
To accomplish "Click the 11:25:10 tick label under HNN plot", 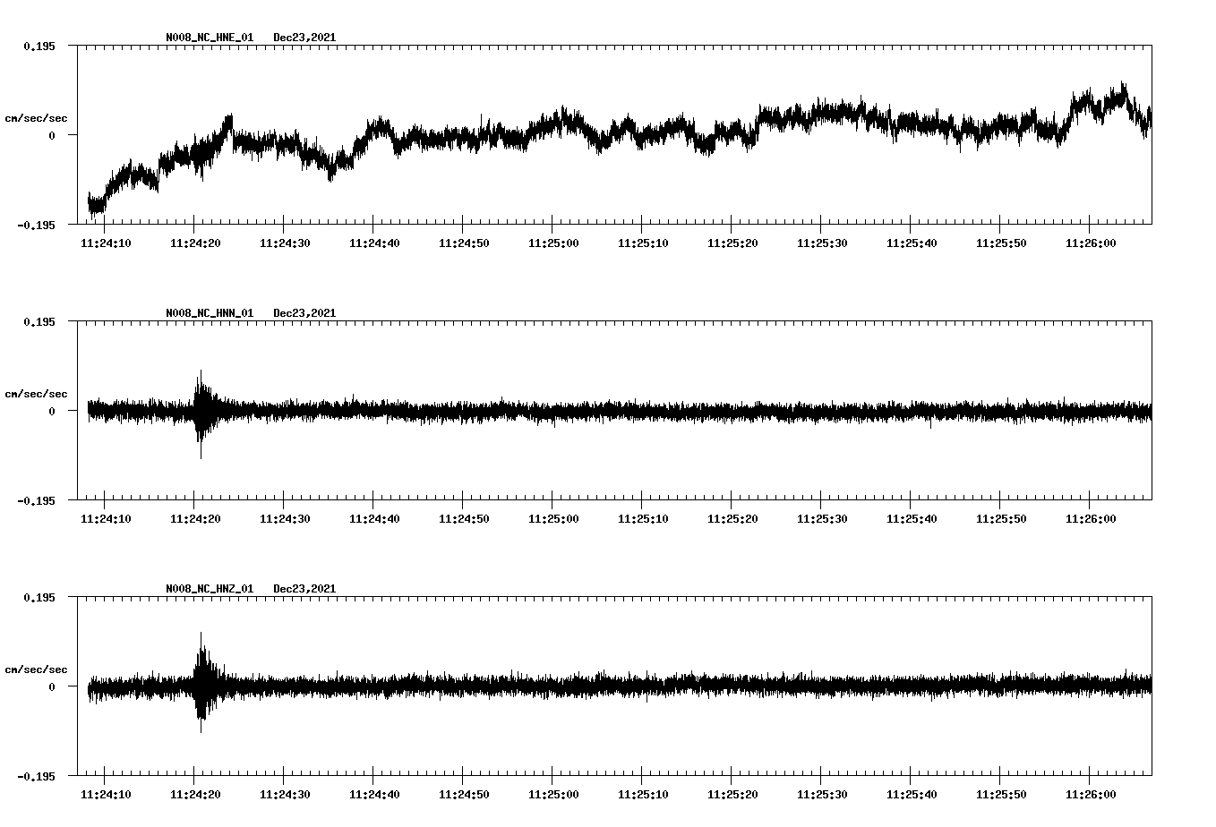I will click(643, 518).
